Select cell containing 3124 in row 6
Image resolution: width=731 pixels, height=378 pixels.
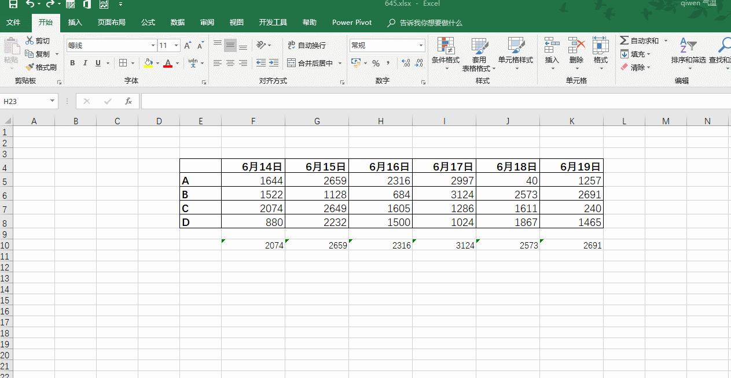click(x=444, y=195)
